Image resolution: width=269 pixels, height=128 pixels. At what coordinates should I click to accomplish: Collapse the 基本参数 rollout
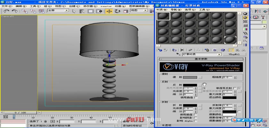[201, 59]
